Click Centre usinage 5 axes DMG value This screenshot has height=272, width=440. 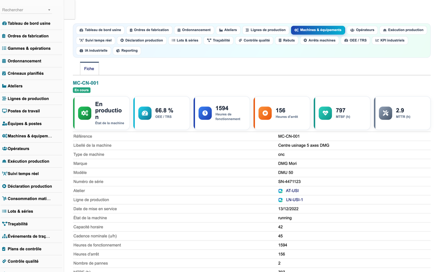click(x=304, y=145)
